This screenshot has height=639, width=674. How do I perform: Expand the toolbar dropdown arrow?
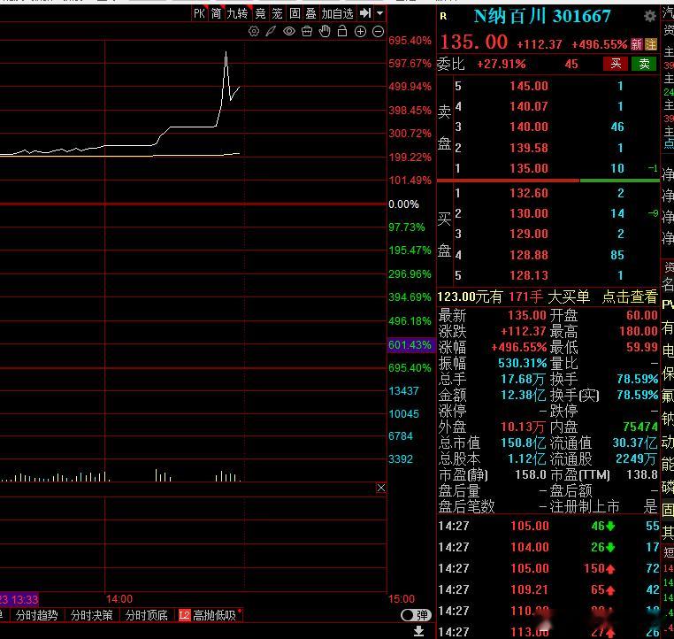(380, 13)
